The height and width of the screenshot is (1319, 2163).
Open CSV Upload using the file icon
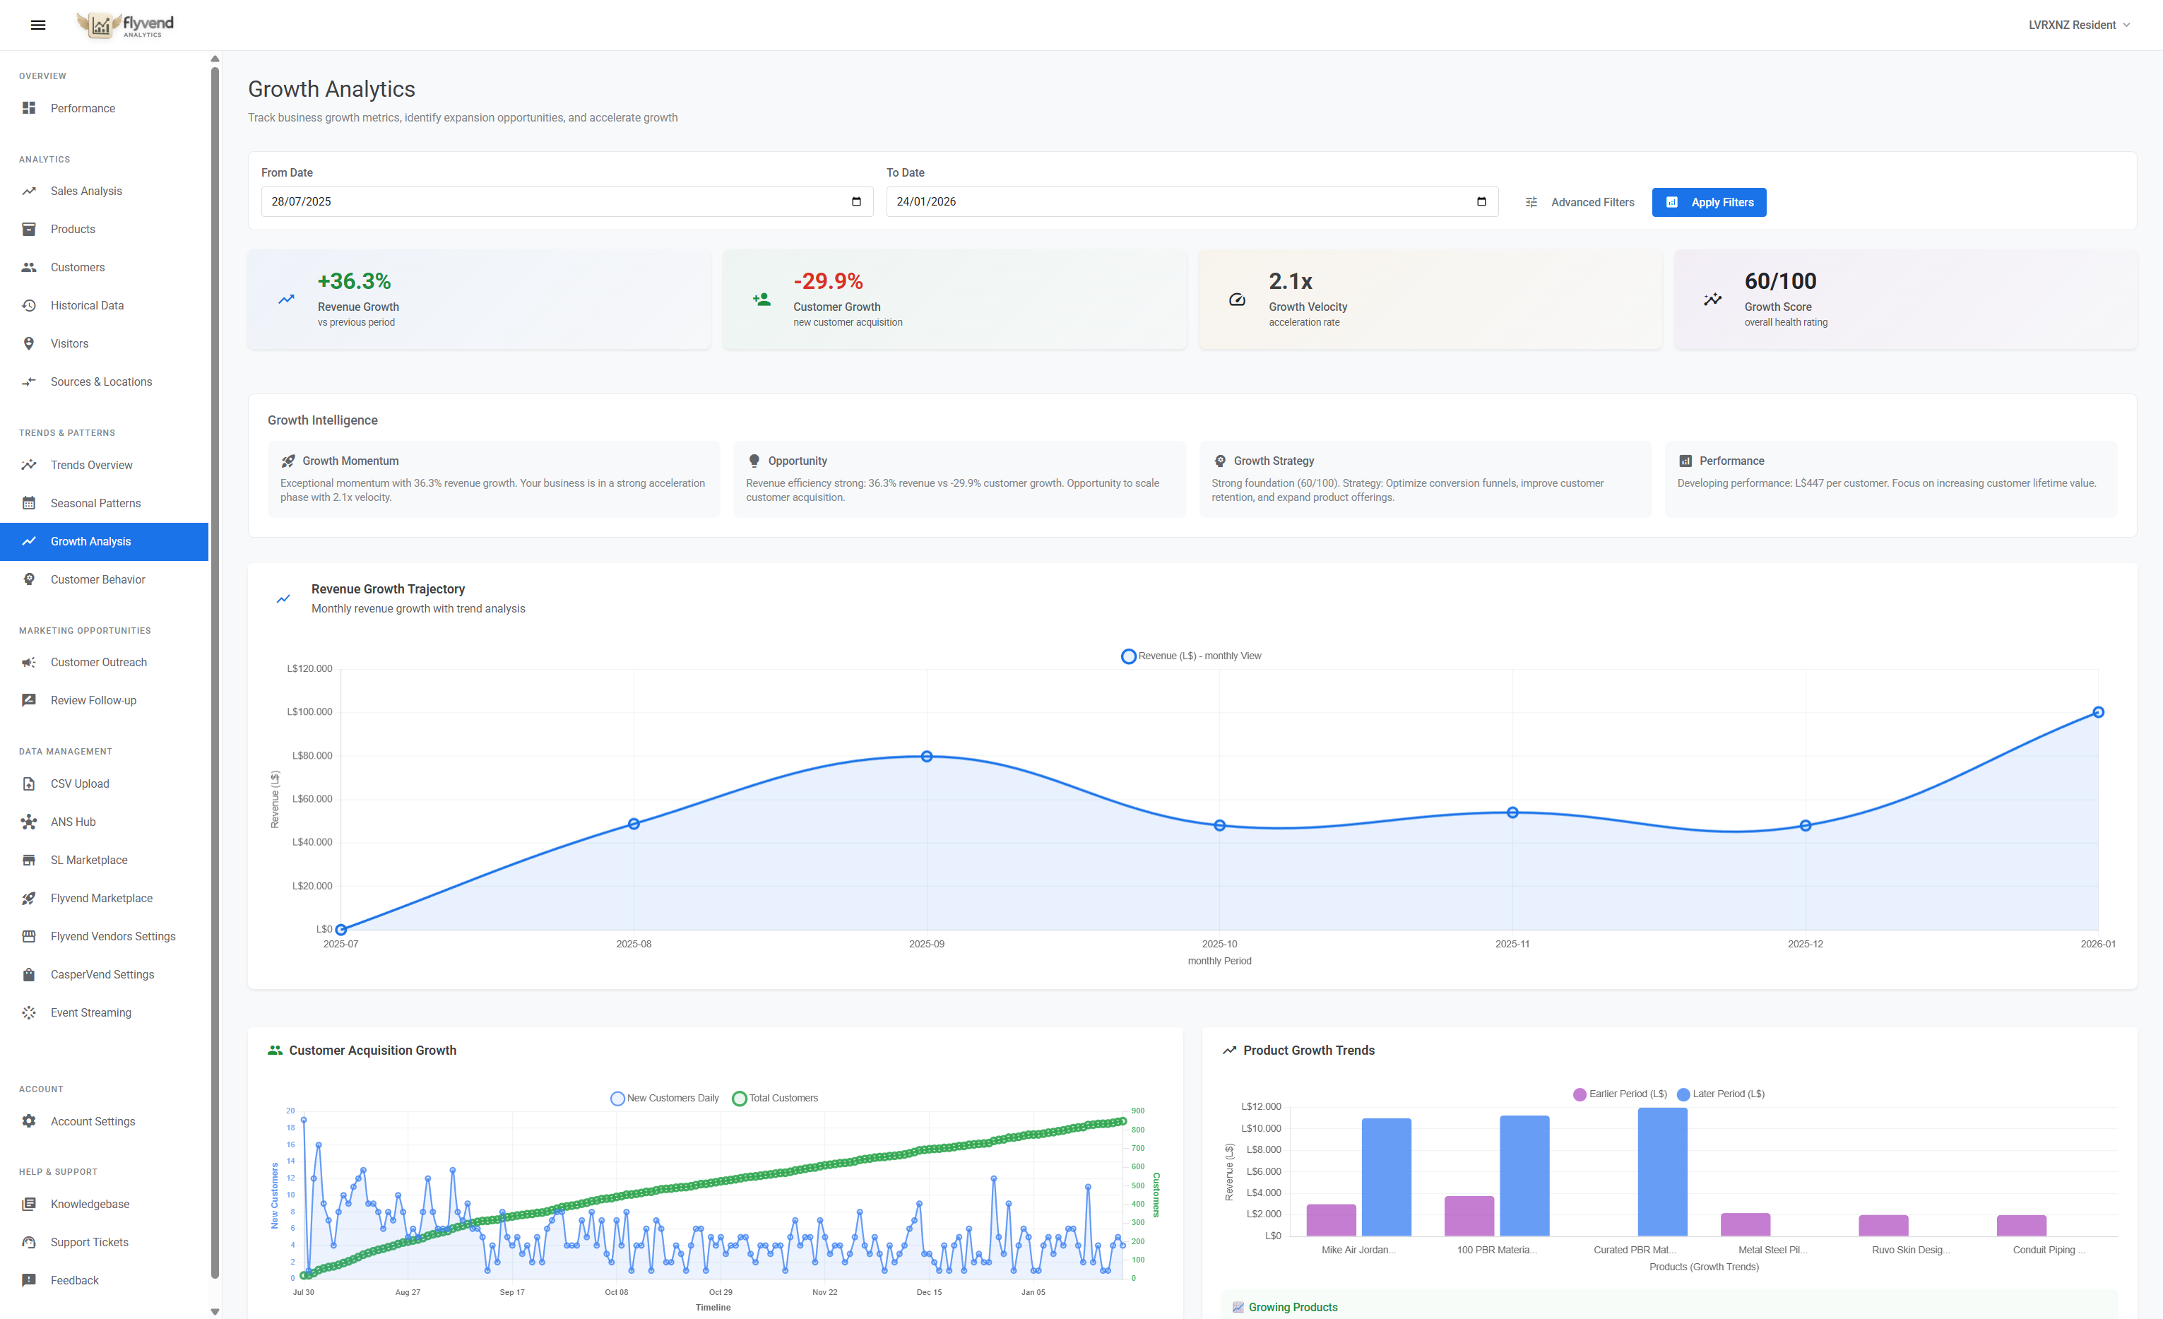(x=29, y=783)
